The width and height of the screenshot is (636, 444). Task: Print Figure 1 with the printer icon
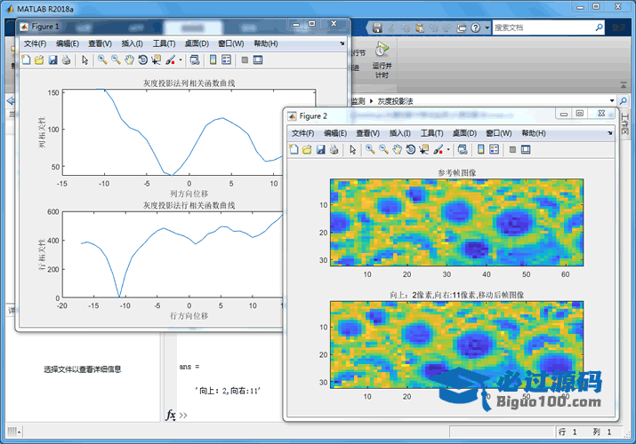tap(66, 60)
